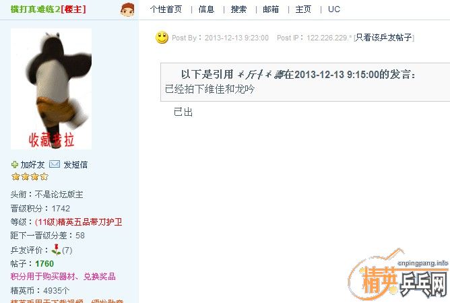The height and width of the screenshot is (303, 450).
Task: Click the green plus add-friend icon
Action: 15,165
